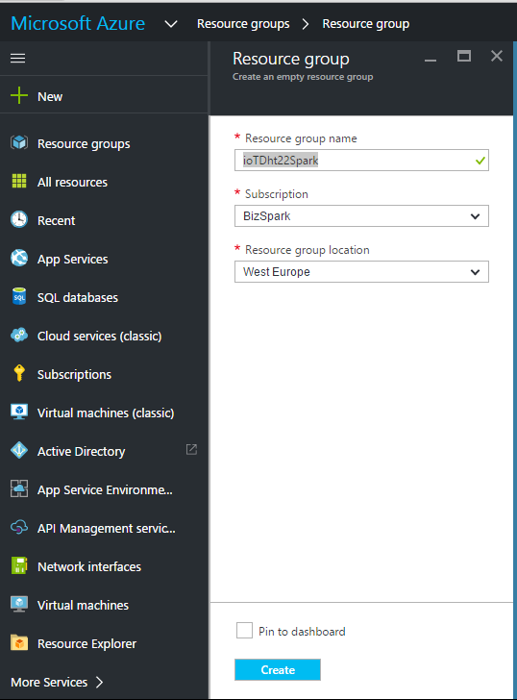
Task: Click the API Management services cloud icon
Action: click(x=19, y=527)
